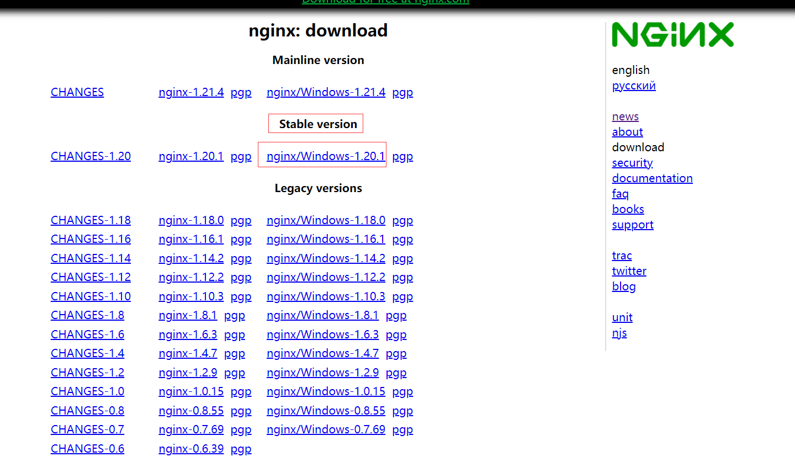Screen dimensions: 795x462
Task: Download nginx-1.0.15 source
Action: pos(191,391)
